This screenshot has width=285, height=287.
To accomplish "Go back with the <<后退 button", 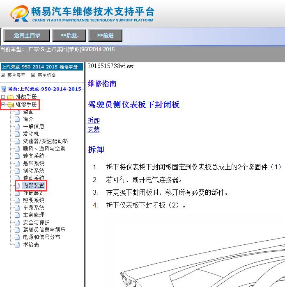I will click(69, 35).
